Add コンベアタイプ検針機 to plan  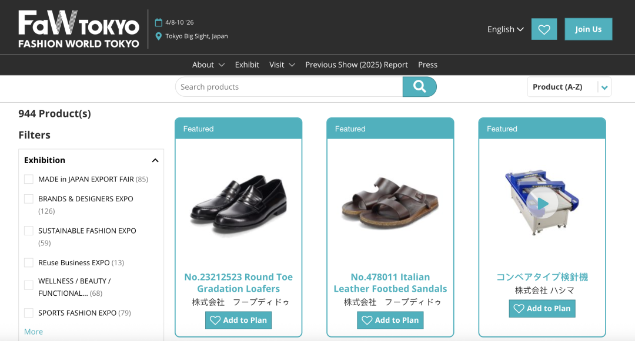click(x=542, y=308)
